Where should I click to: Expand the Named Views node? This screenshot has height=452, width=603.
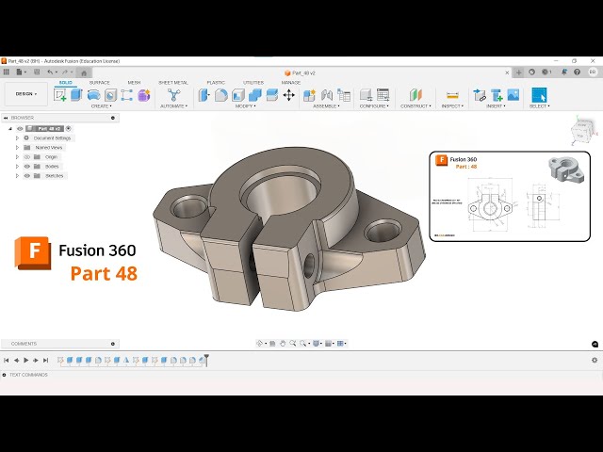point(17,148)
